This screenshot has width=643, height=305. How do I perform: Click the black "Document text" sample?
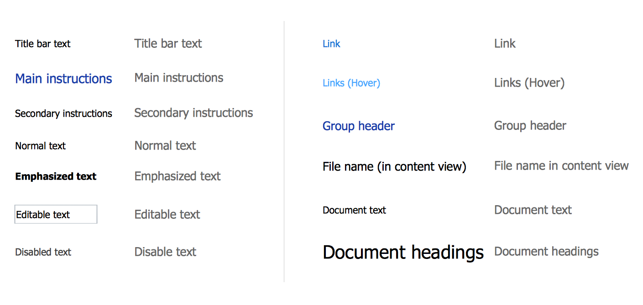354,210
